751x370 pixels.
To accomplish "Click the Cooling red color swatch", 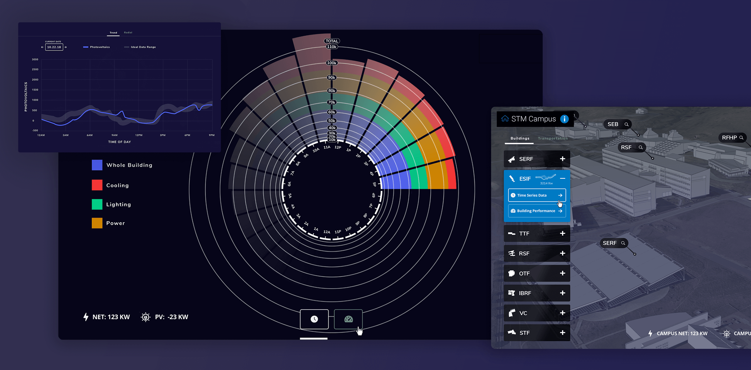I will [x=97, y=185].
